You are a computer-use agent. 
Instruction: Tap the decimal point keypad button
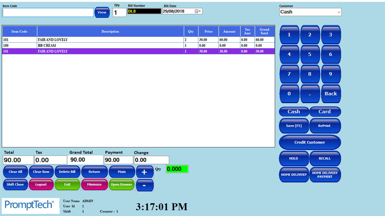tap(309, 94)
